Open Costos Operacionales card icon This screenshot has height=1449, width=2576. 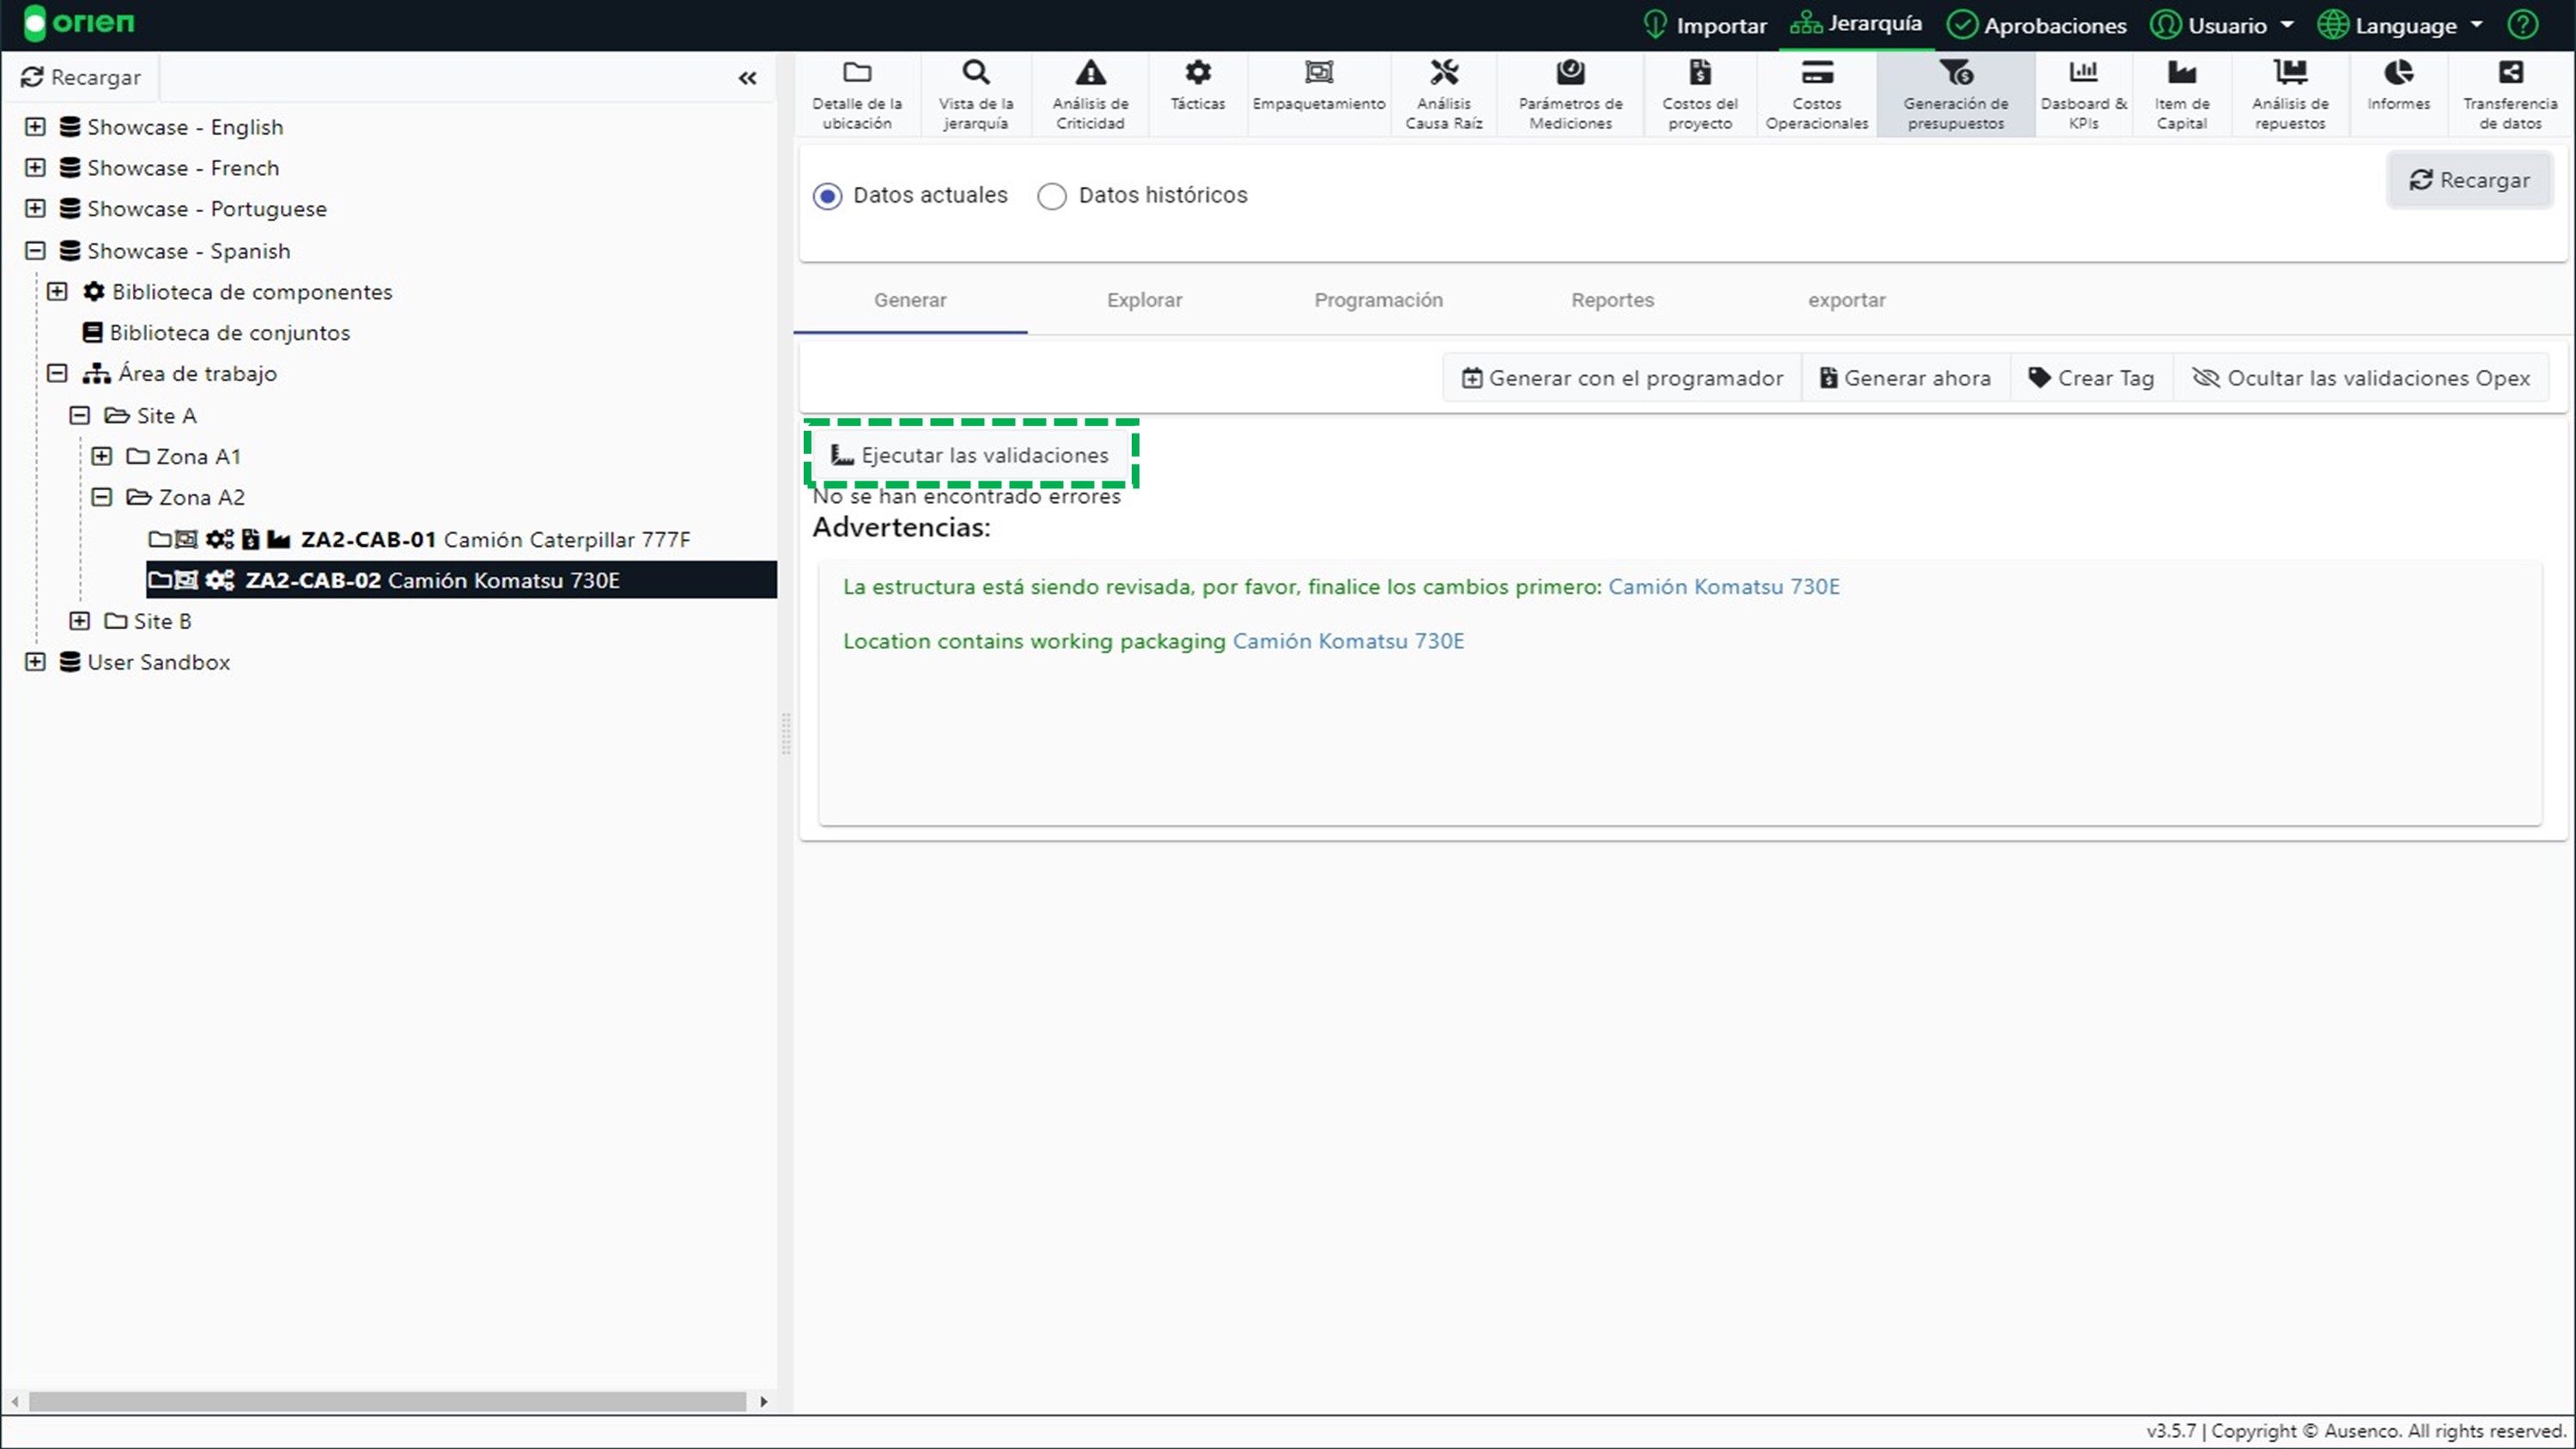coord(1816,73)
